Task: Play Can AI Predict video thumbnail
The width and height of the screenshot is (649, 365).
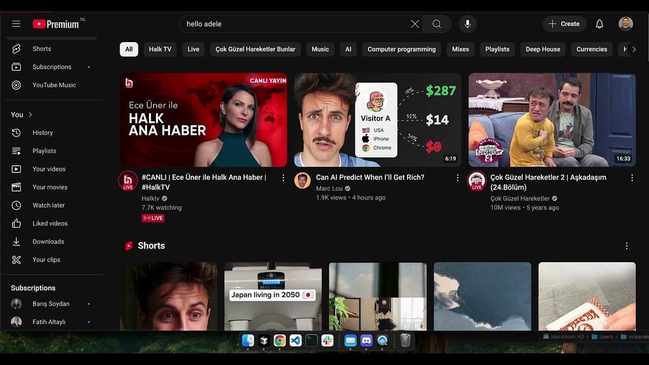Action: 378,120
